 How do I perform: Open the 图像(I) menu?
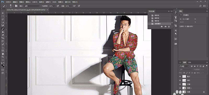coord(21,2)
